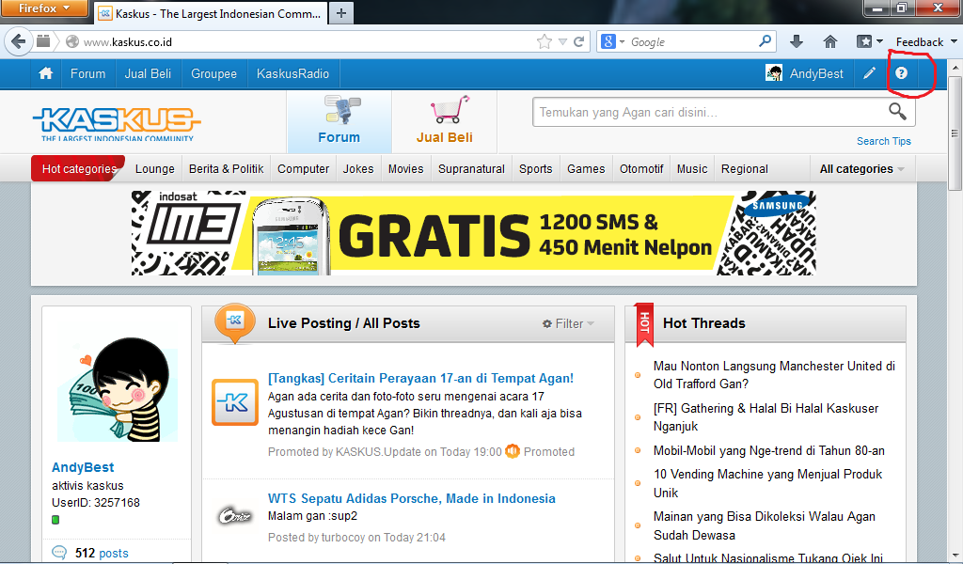Go to Kaskus home via house icon

pyautogui.click(x=45, y=73)
